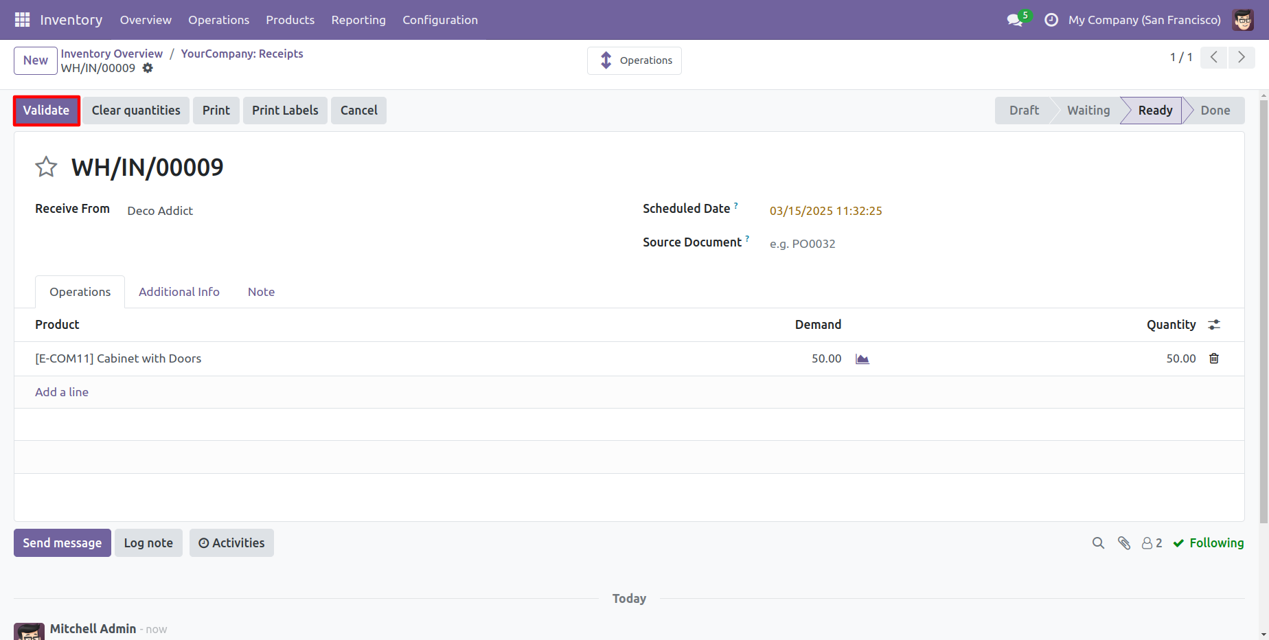1269x640 pixels.
Task: Show followers list icon with count 2
Action: click(x=1152, y=543)
